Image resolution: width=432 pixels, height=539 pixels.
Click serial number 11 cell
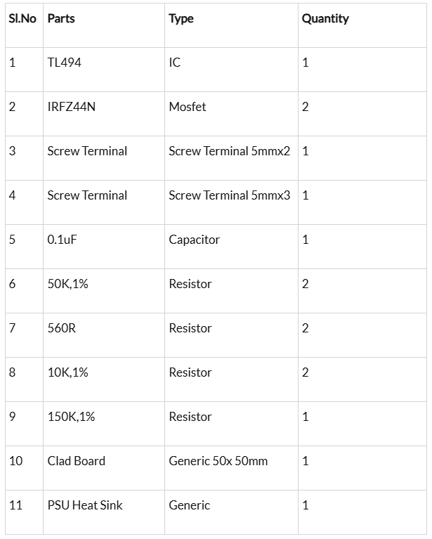15,505
